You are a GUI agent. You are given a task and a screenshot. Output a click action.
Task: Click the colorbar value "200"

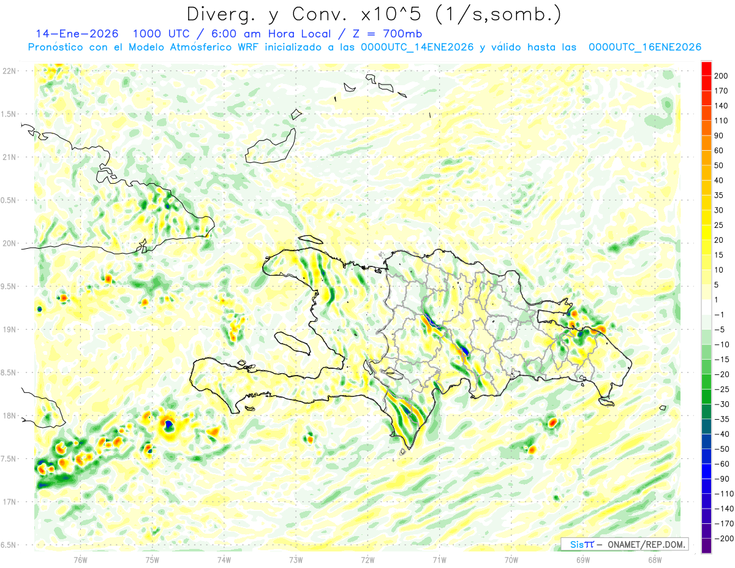coord(721,76)
